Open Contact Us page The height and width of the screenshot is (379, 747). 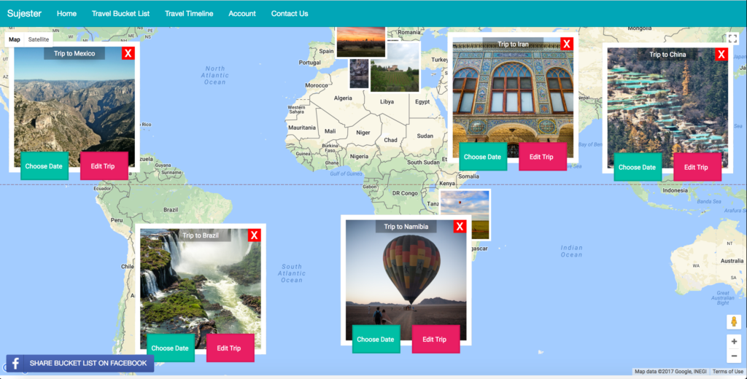click(290, 13)
